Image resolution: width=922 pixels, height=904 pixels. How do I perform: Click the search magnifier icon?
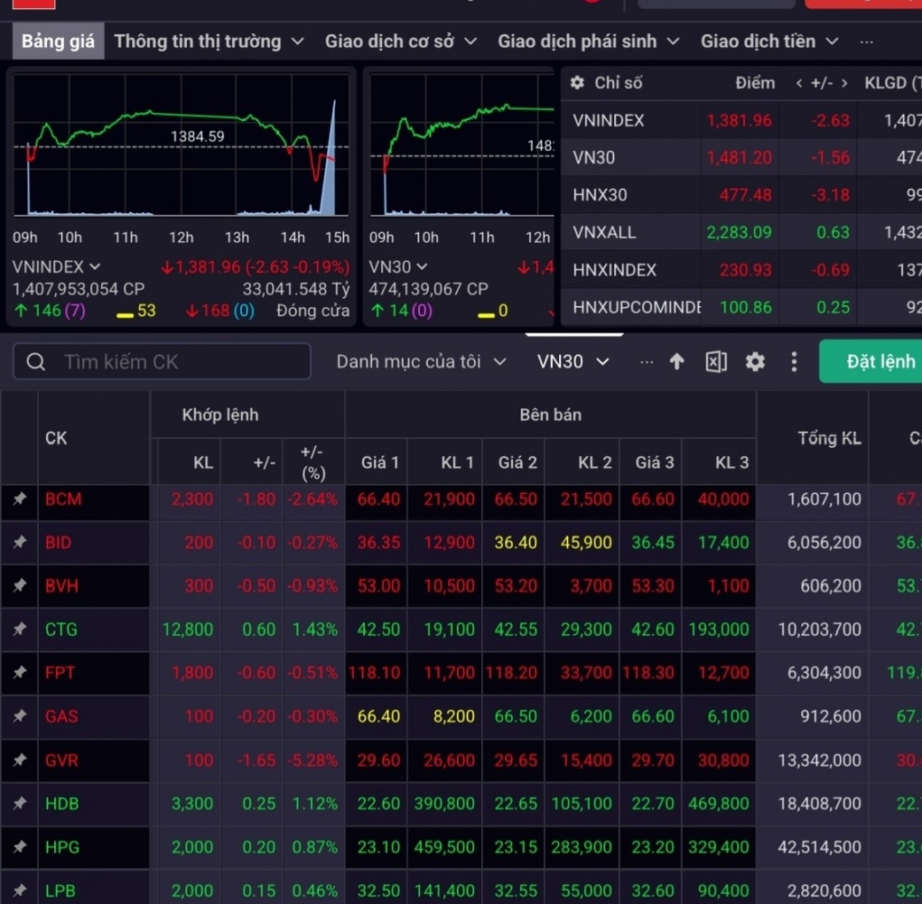[x=36, y=362]
